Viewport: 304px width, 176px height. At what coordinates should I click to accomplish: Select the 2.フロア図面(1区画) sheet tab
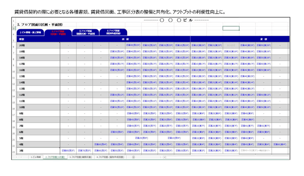point(55,157)
